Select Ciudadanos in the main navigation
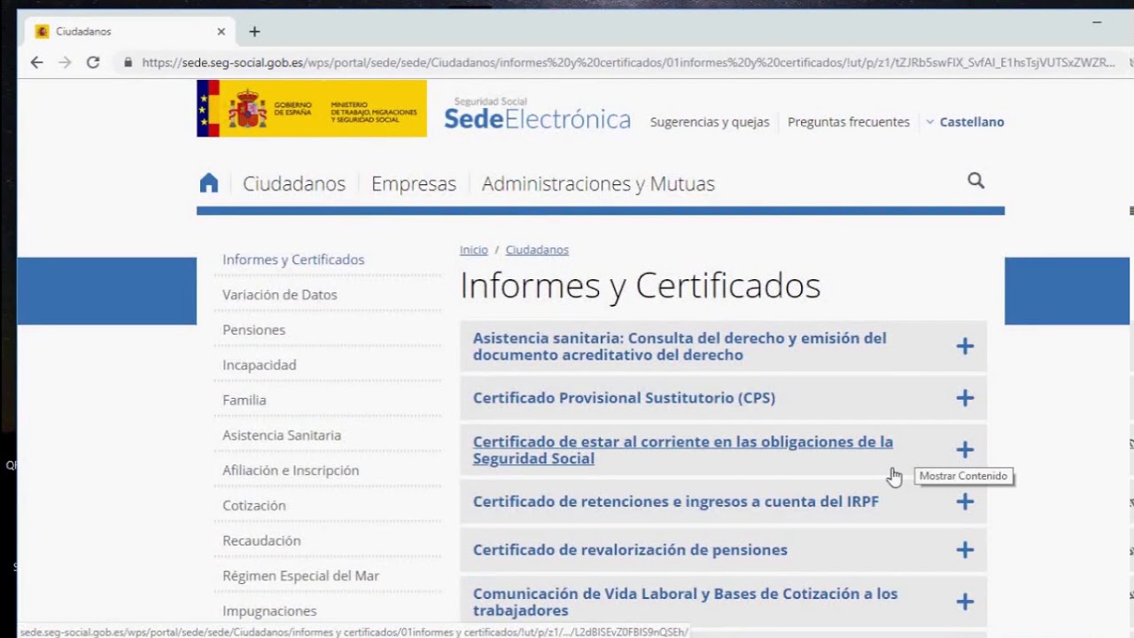This screenshot has width=1134, height=638. [x=293, y=183]
